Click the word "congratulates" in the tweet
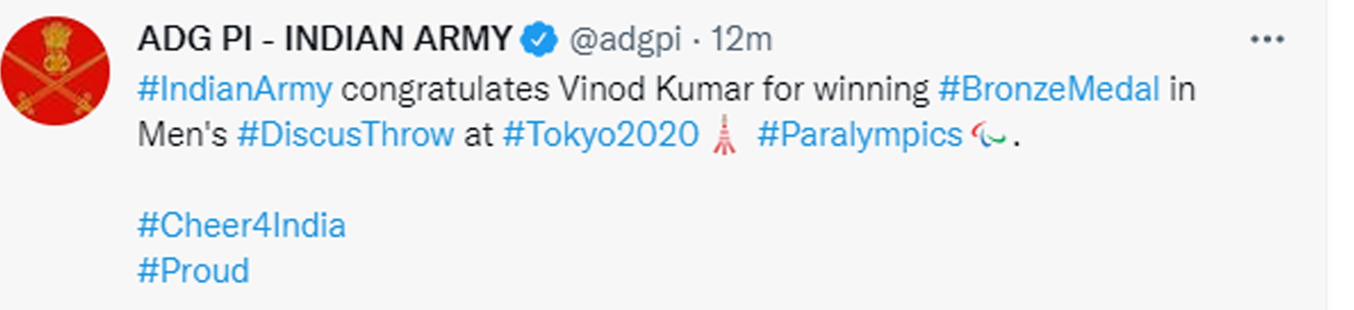The height and width of the screenshot is (310, 1354). coord(444,89)
